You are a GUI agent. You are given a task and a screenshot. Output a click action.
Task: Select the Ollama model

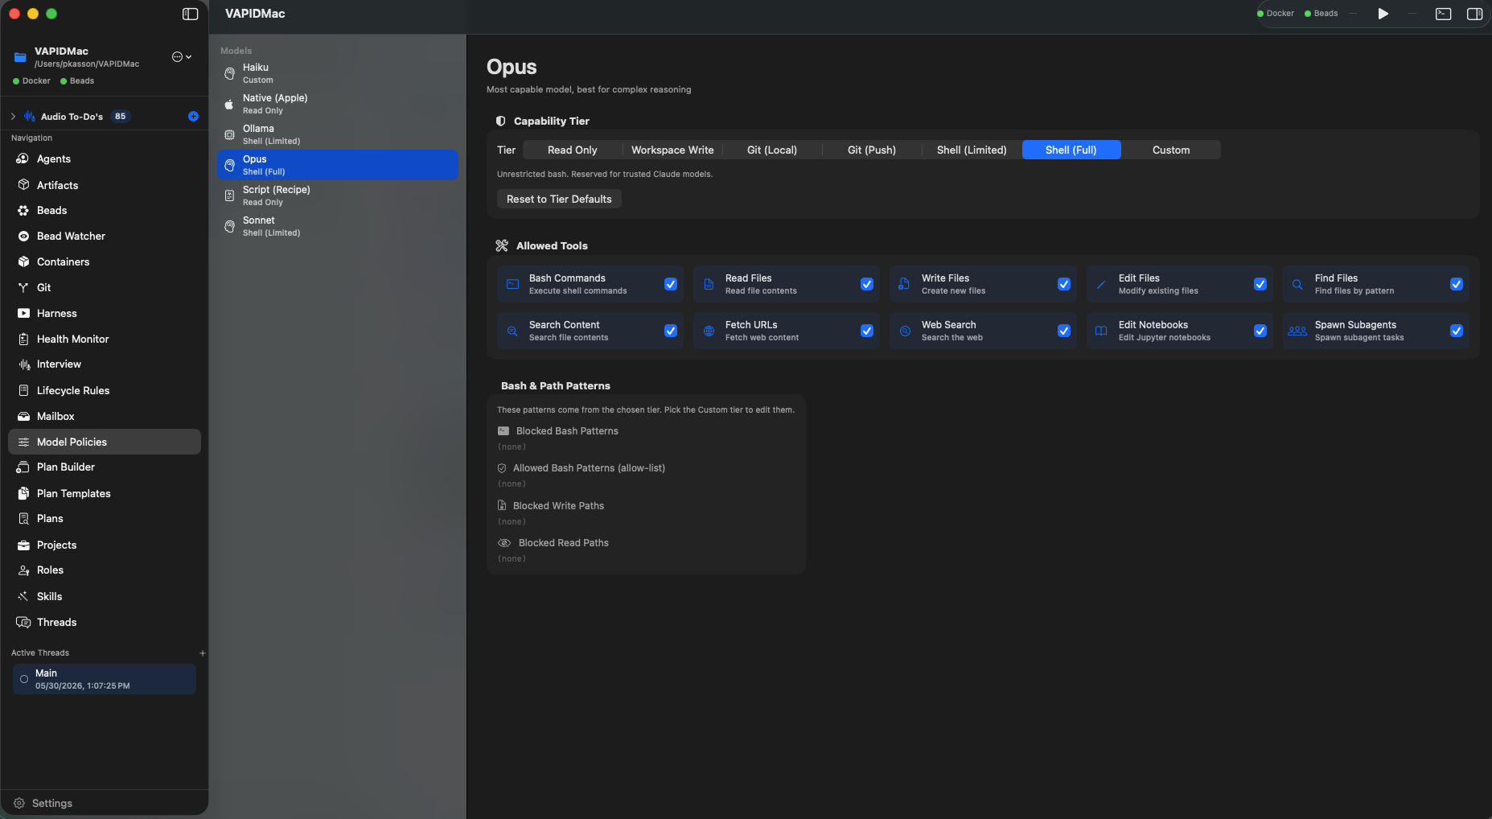click(338, 134)
